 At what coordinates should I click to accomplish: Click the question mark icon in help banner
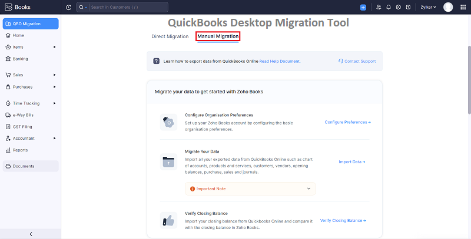(x=156, y=61)
